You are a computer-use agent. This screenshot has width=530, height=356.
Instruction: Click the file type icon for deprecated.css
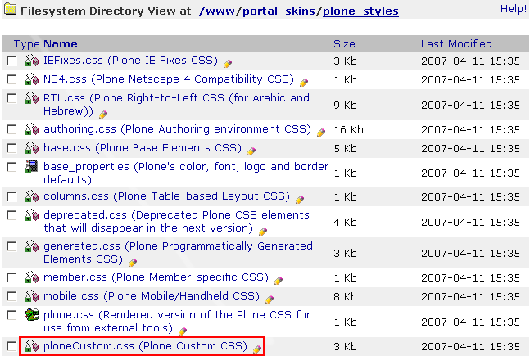(x=32, y=215)
